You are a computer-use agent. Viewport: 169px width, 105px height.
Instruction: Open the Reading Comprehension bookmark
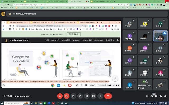tap(104, 8)
